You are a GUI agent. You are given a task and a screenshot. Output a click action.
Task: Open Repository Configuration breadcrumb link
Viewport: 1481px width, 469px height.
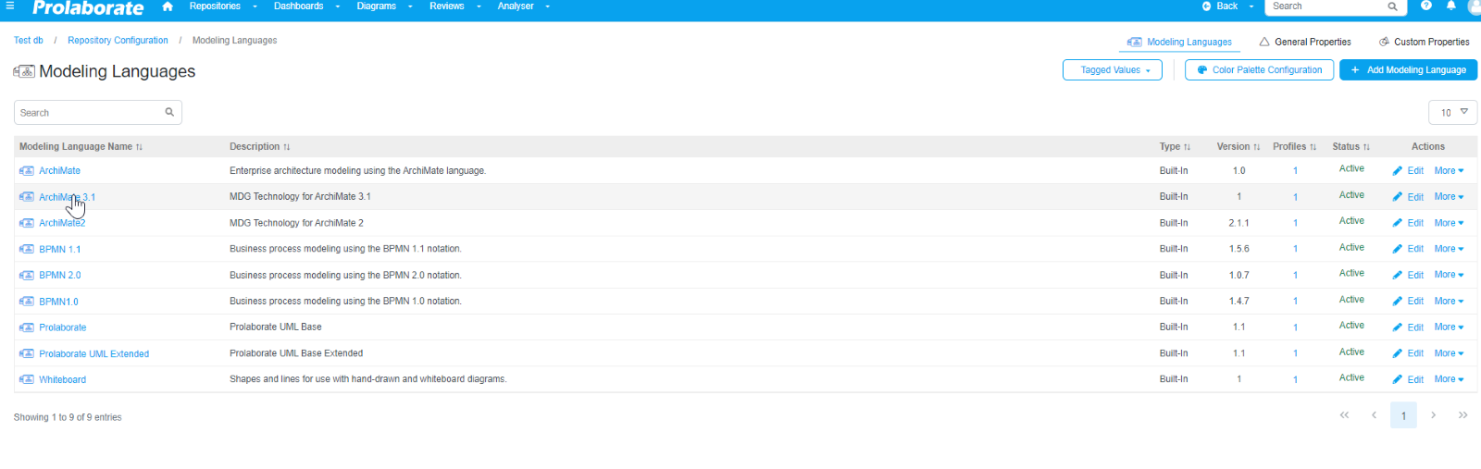tap(118, 41)
